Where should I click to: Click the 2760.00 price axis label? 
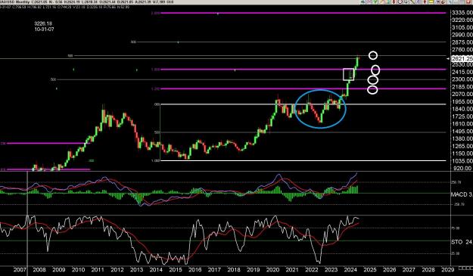(462, 50)
